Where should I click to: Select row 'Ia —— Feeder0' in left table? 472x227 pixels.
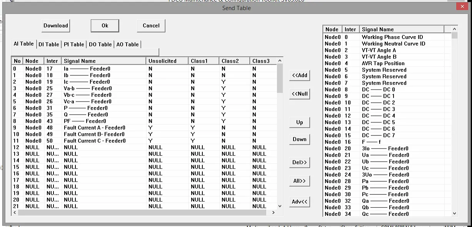[144, 69]
